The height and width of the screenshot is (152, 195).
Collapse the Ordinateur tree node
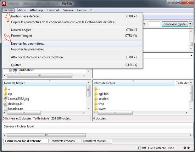click(x=10, y=71)
